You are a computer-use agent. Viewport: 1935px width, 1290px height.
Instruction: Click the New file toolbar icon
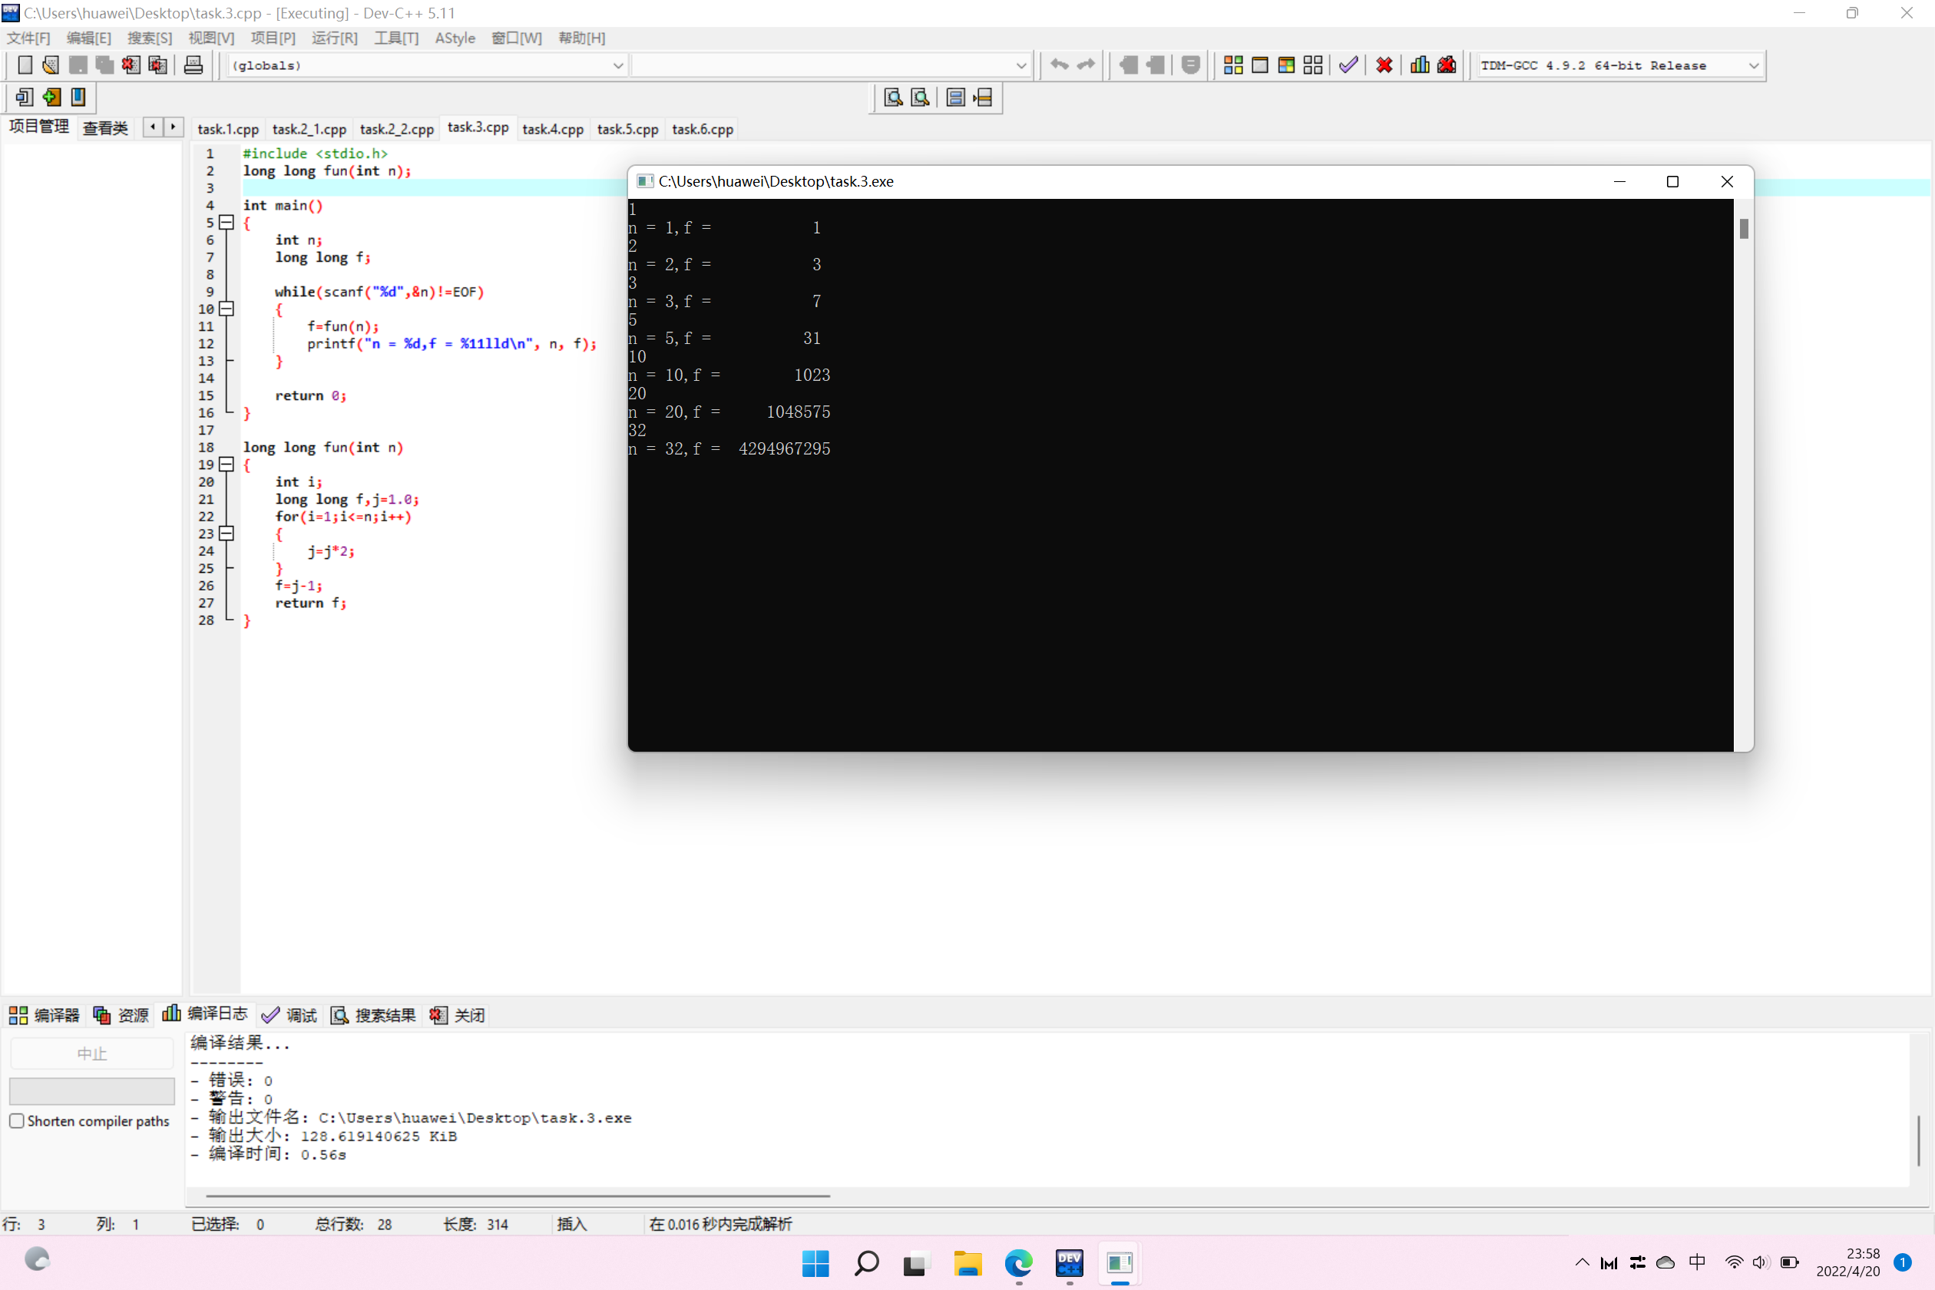[25, 65]
